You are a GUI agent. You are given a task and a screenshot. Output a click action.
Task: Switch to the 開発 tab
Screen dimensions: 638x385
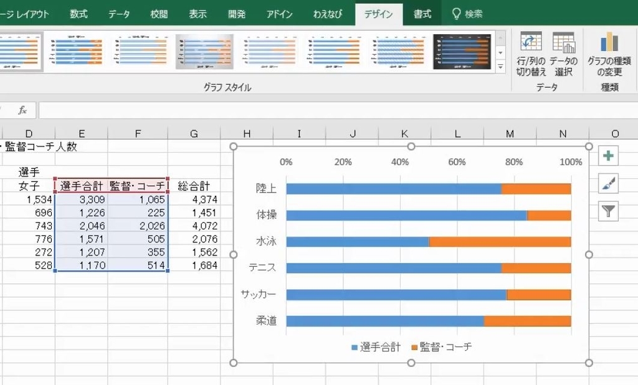coord(237,12)
